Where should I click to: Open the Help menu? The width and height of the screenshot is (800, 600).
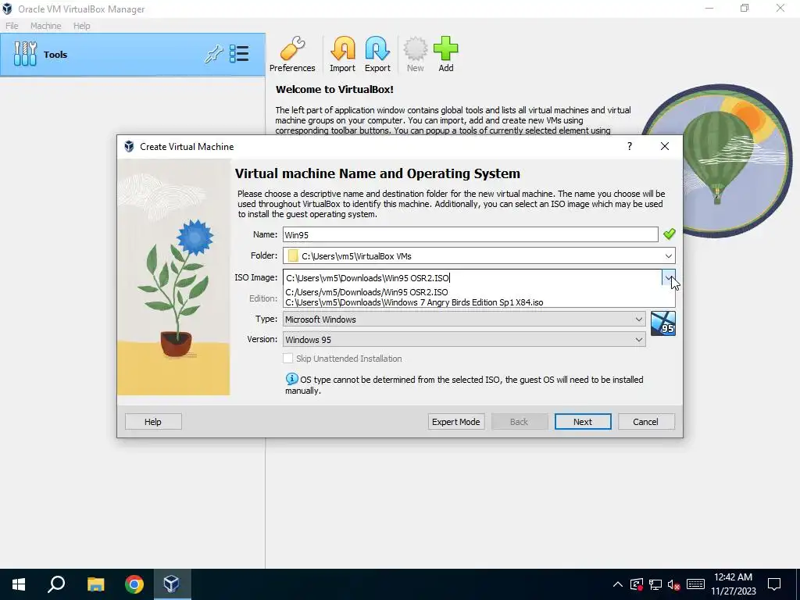[x=81, y=26]
